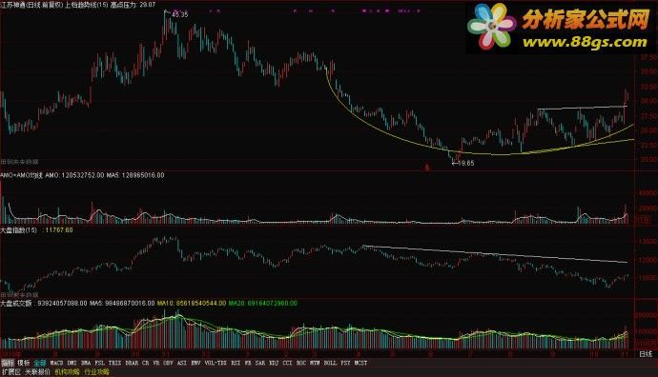Click the 11767.60 index value
Screen dimensions: 658x377
[x=59, y=230]
